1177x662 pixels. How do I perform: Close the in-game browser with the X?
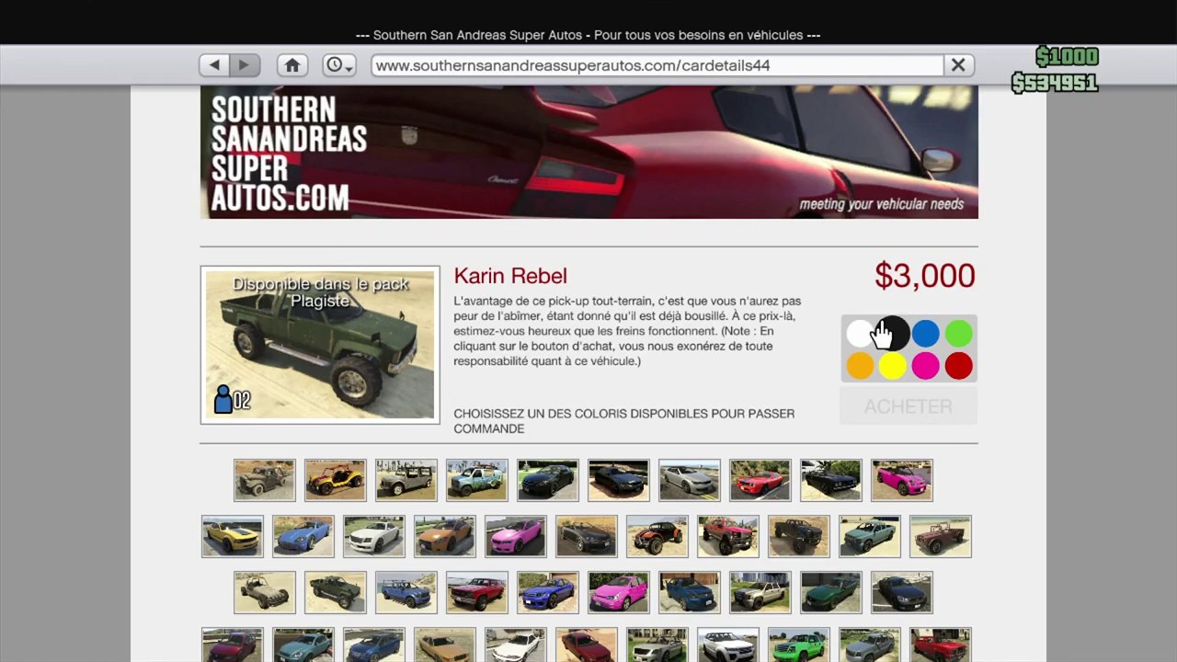(x=958, y=65)
